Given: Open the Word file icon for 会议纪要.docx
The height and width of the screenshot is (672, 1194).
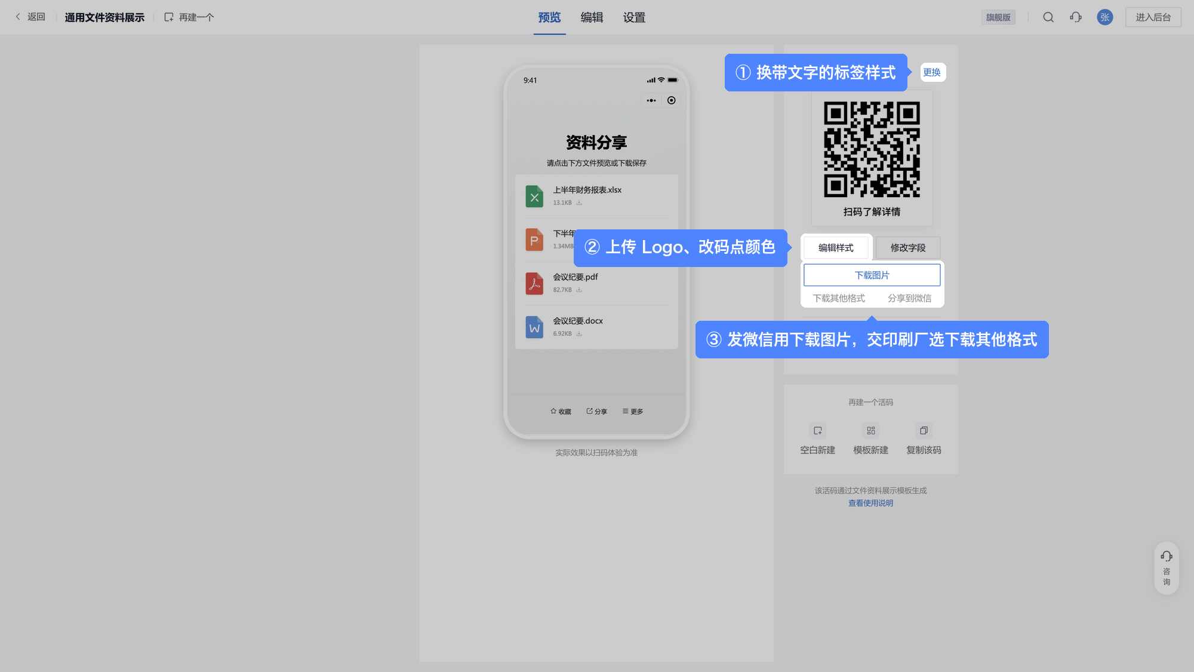Looking at the screenshot, I should coord(534,327).
